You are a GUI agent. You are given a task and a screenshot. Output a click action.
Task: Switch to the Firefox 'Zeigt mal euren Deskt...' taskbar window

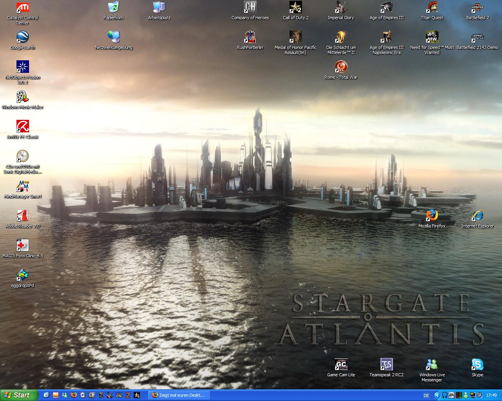179,395
